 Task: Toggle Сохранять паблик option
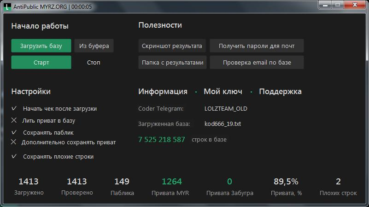pos(42,133)
